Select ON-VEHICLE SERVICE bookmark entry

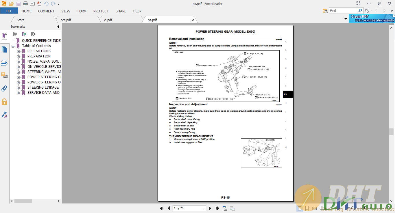coord(44,67)
